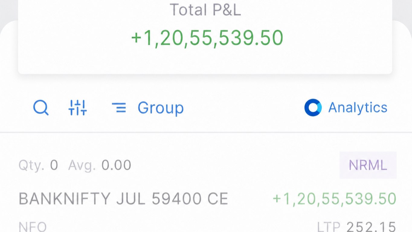Click empty toolbar space between Group and Analytics
The height and width of the screenshot is (232, 412).
tap(243, 108)
